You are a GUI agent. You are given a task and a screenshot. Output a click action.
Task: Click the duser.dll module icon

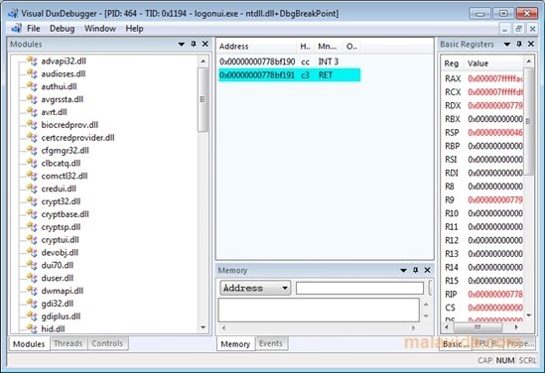(32, 278)
